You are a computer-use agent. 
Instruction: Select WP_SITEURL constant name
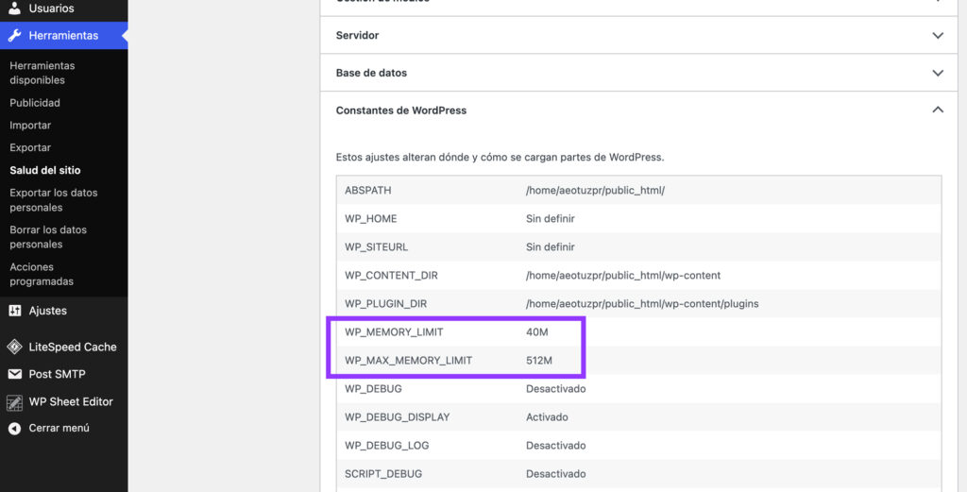tap(376, 247)
